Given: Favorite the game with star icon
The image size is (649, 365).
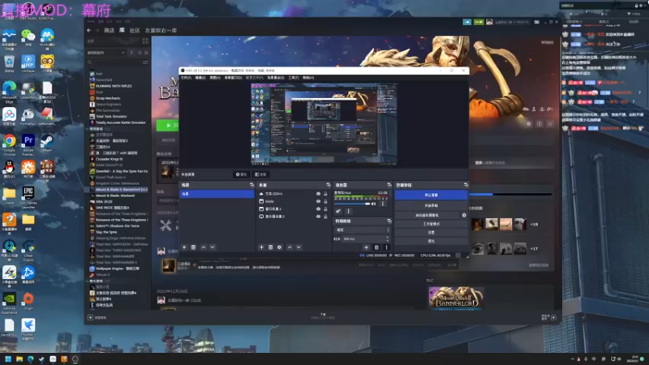Looking at the screenshot, I should (x=550, y=124).
